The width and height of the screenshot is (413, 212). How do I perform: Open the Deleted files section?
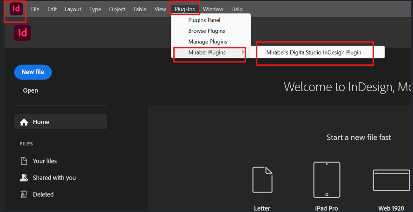point(43,194)
